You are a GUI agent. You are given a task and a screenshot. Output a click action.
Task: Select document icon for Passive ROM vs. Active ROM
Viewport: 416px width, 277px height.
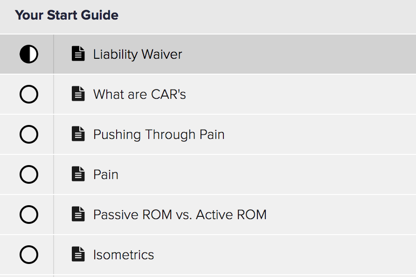coord(78,214)
